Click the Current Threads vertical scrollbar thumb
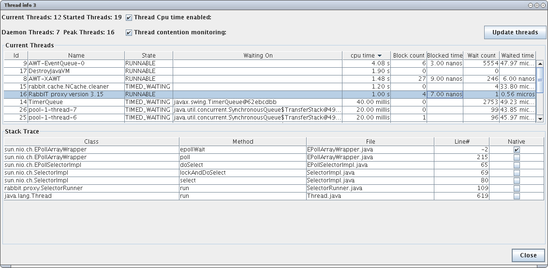 click(540, 80)
